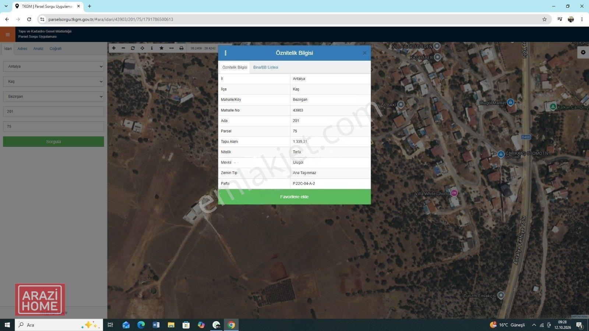Image resolution: width=589 pixels, height=331 pixels.
Task: Open map settings gear icon
Action: coord(583,52)
